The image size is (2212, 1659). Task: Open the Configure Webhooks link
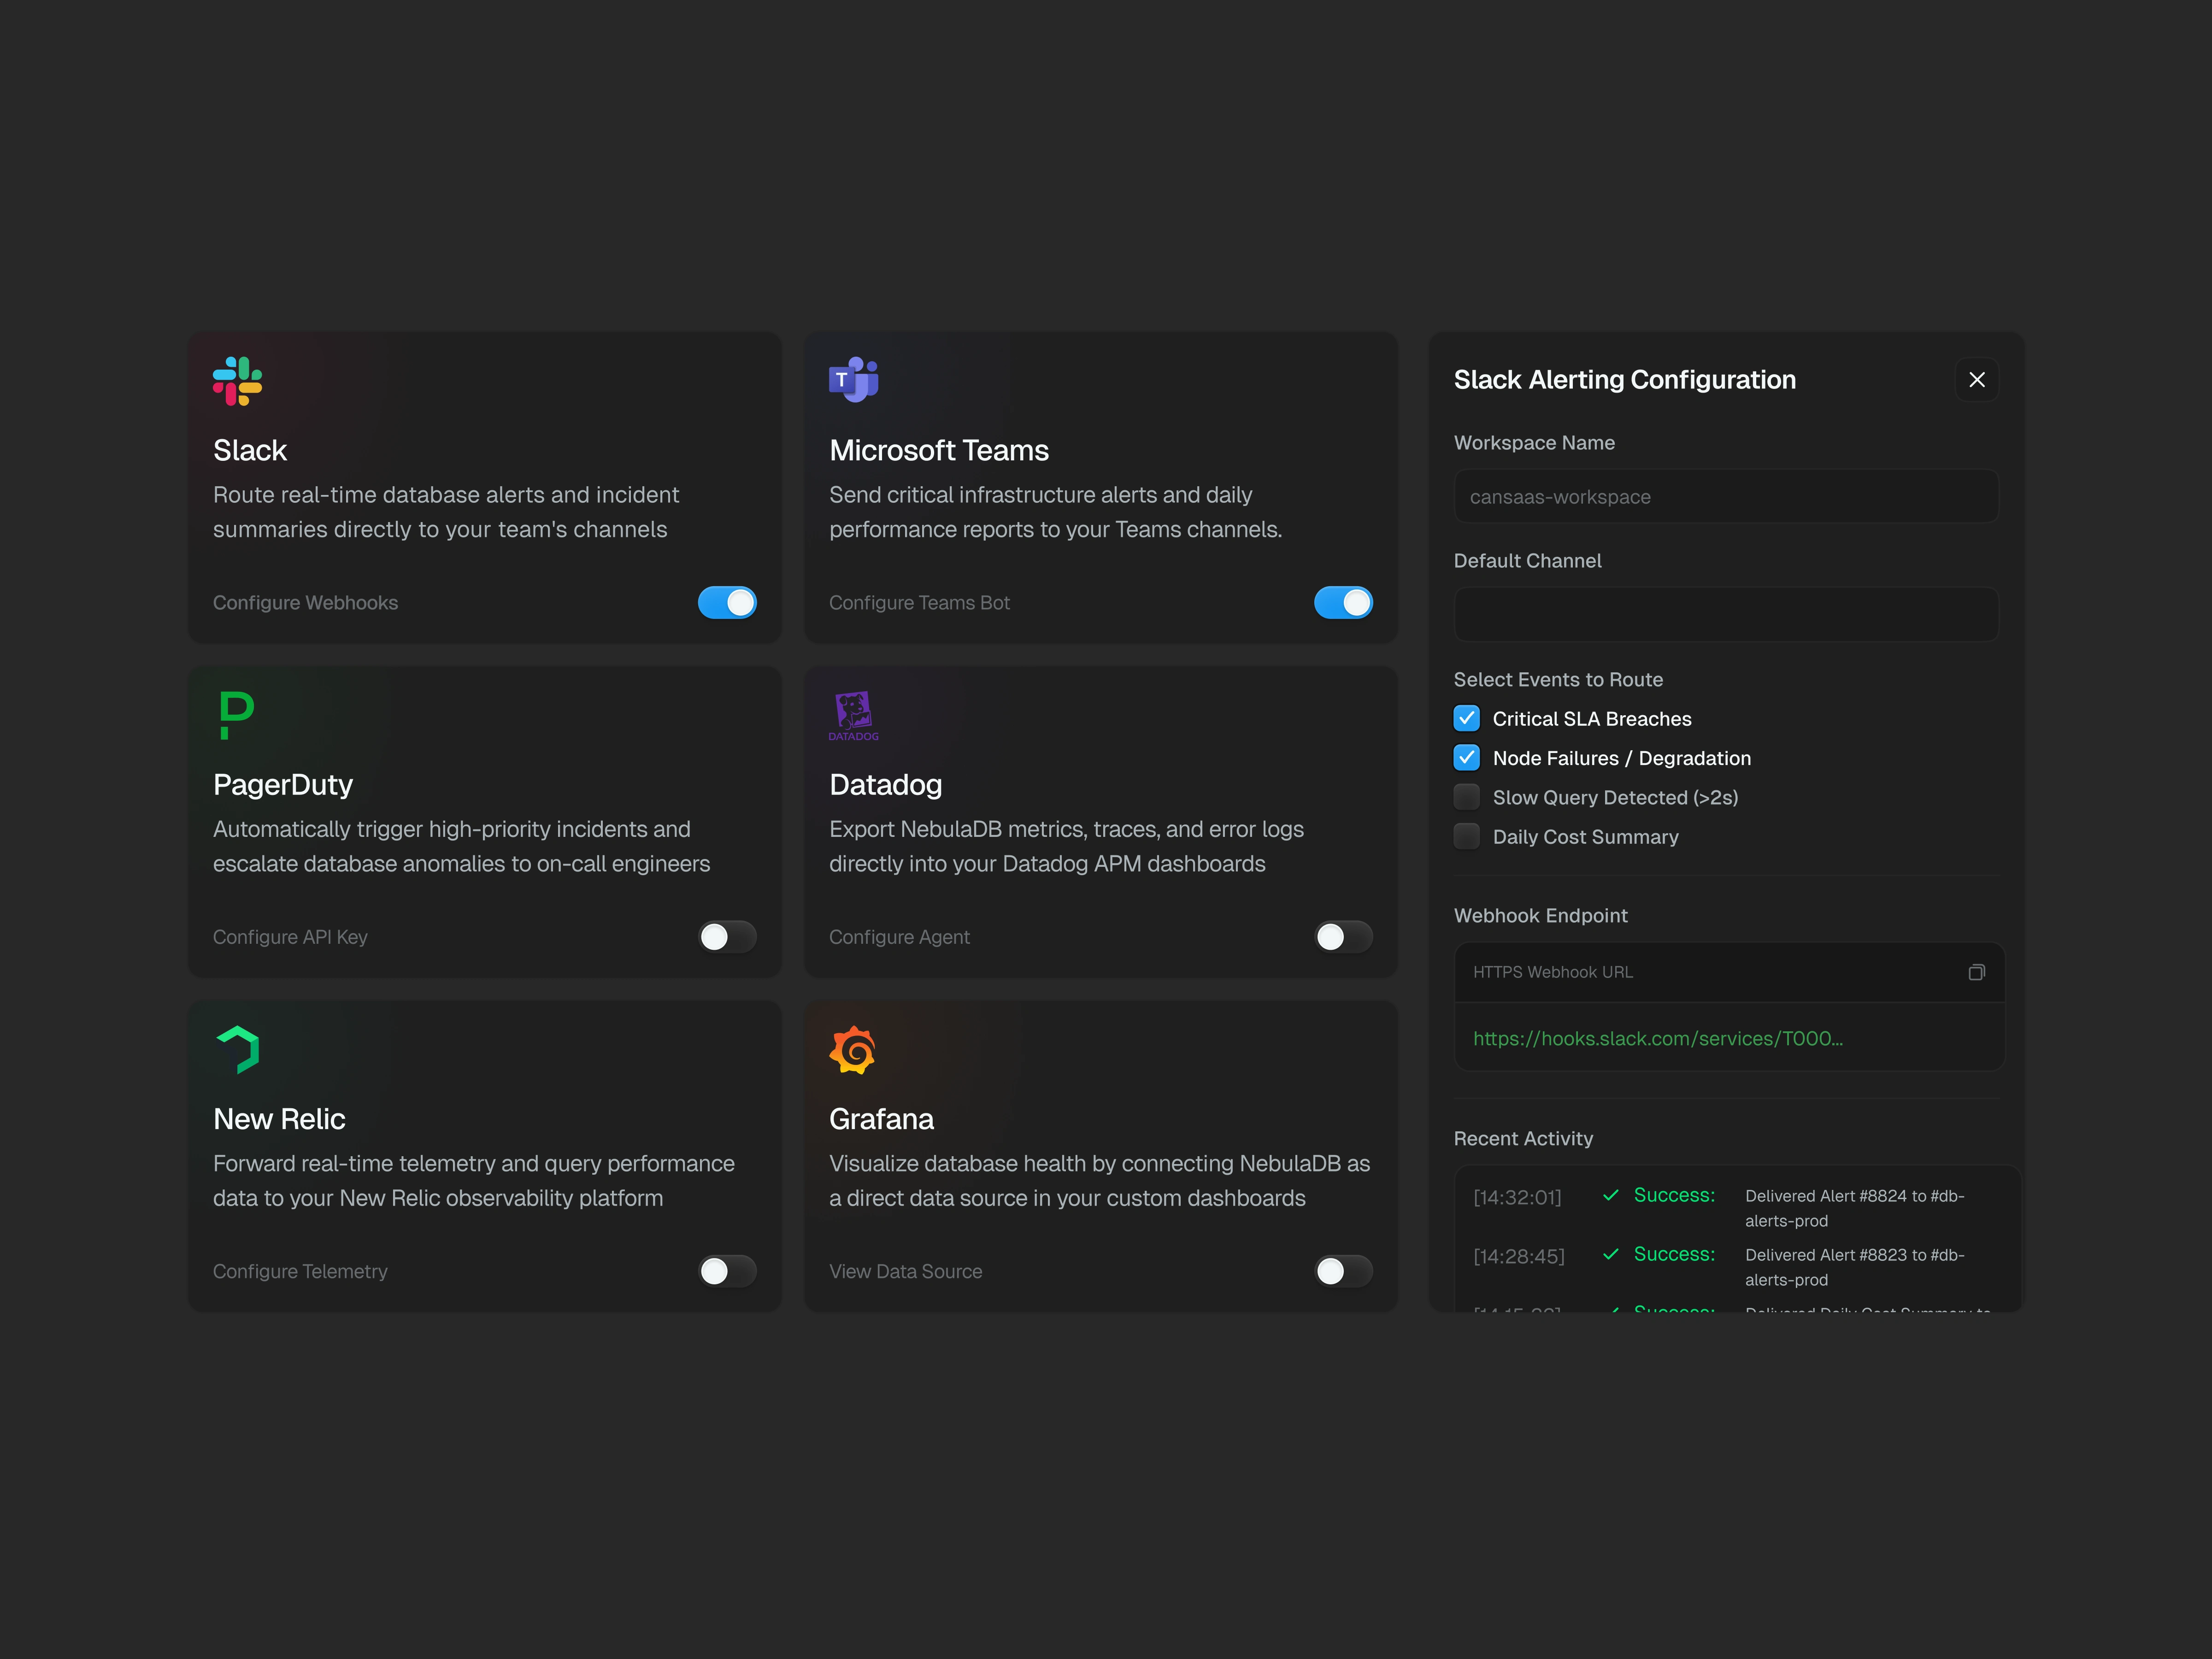305,603
